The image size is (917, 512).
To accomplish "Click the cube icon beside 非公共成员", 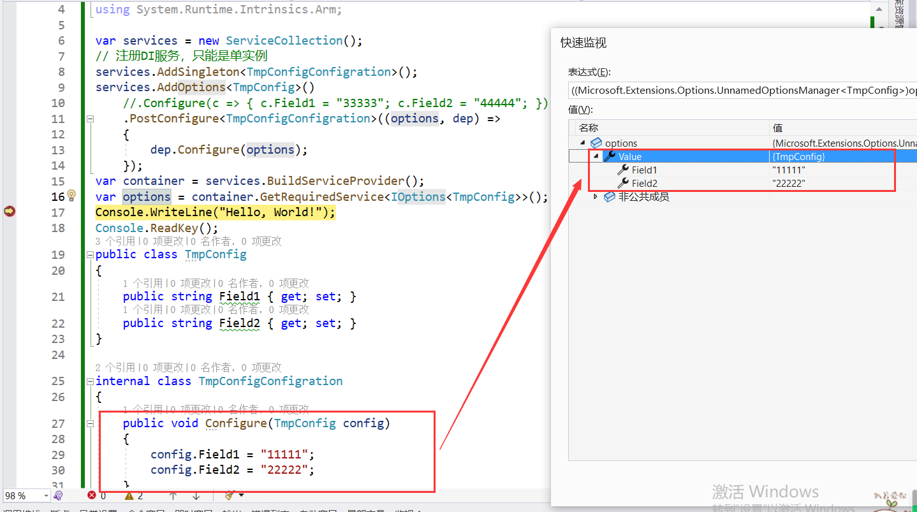I will pyautogui.click(x=610, y=196).
